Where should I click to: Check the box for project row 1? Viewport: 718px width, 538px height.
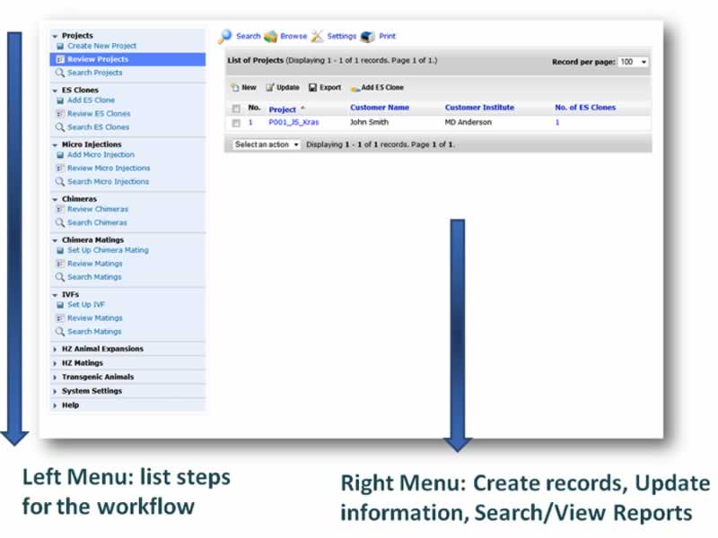click(236, 123)
